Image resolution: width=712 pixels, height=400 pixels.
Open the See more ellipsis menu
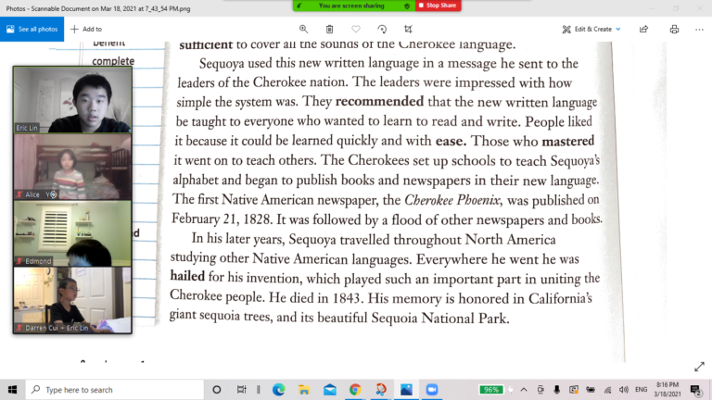click(699, 29)
